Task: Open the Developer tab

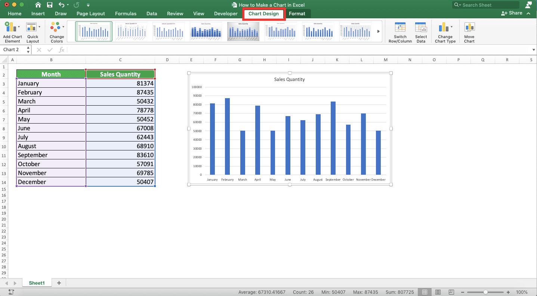Action: 226,13
